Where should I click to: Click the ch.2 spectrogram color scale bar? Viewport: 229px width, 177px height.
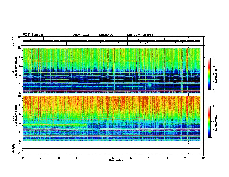coord(209,122)
